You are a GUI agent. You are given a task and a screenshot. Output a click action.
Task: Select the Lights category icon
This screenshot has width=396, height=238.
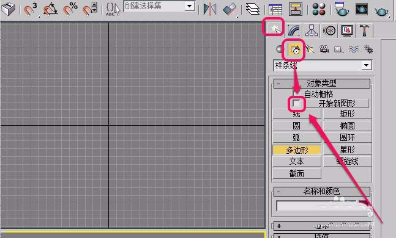tap(310, 49)
